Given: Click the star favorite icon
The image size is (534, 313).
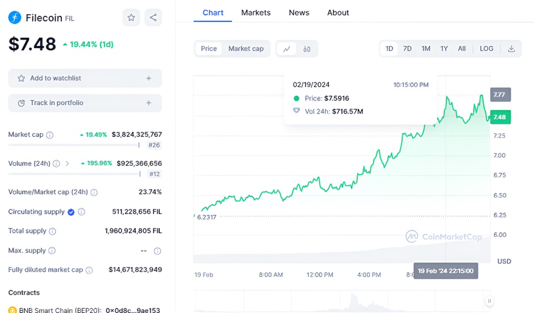Looking at the screenshot, I should click(x=131, y=18).
